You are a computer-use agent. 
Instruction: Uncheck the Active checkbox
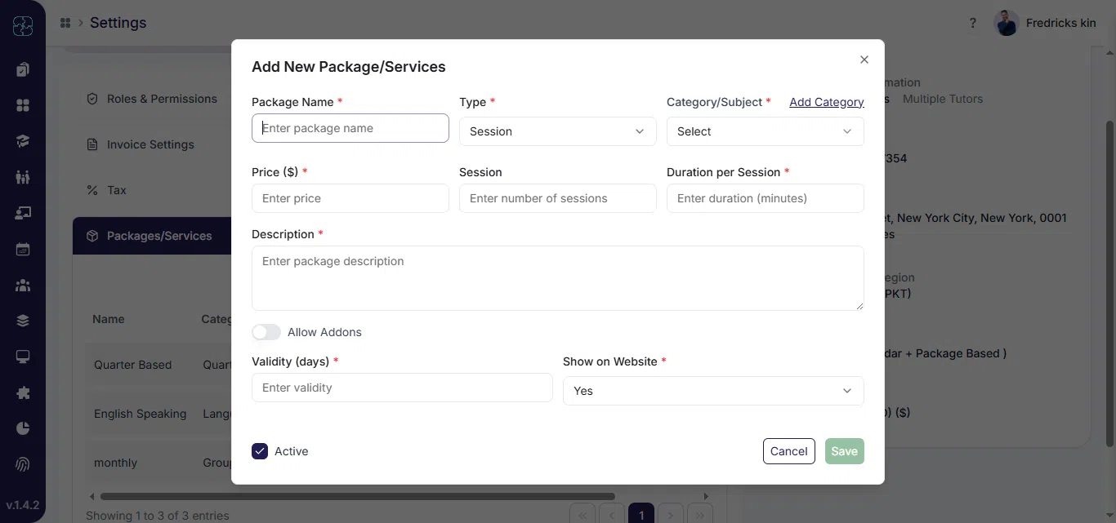[260, 451]
